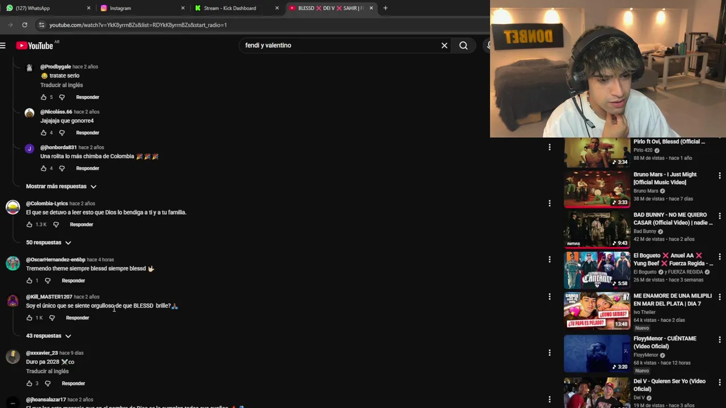Dislike the @Prodbygale comment
726x408 pixels.
click(62, 97)
